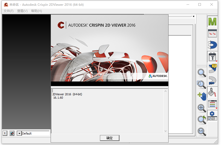Select the zoom window magnifier tool

201,85
